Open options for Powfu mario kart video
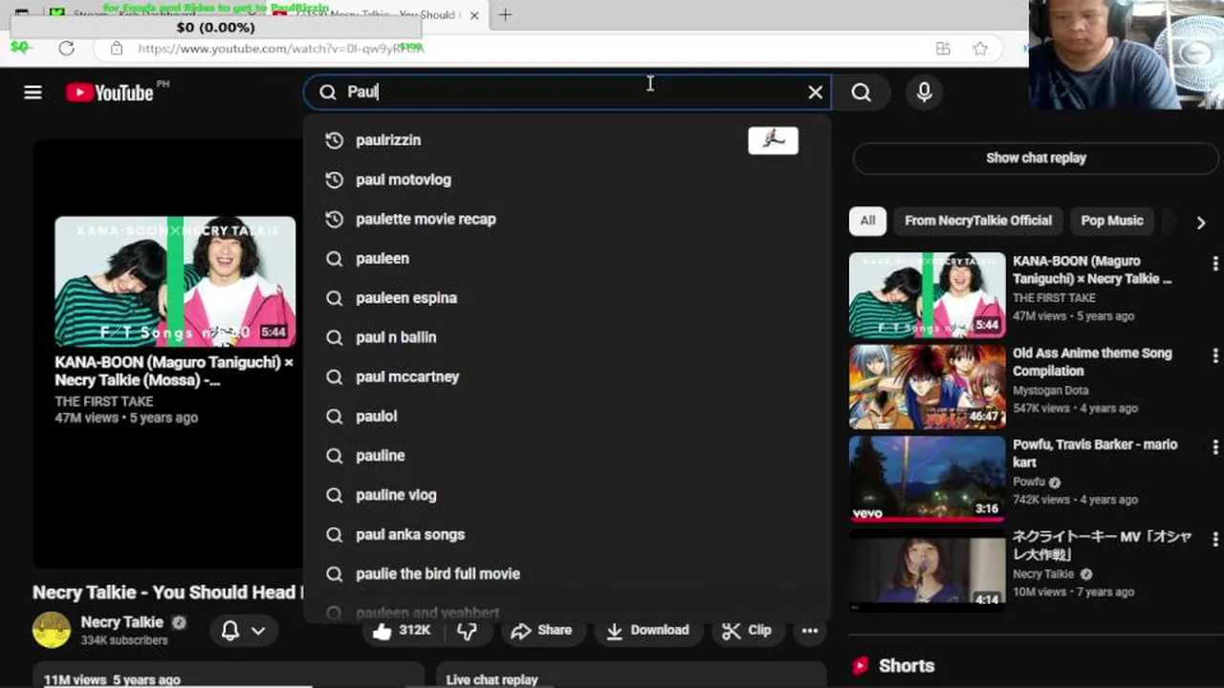Viewport: 1224px width, 688px height. (x=1214, y=446)
